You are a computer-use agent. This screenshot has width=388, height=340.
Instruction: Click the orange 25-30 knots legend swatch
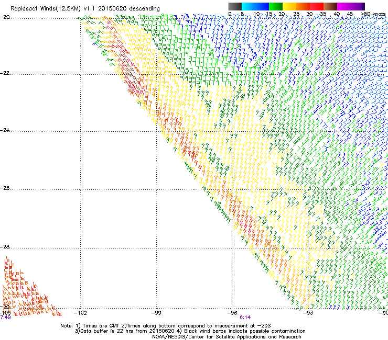coord(303,6)
